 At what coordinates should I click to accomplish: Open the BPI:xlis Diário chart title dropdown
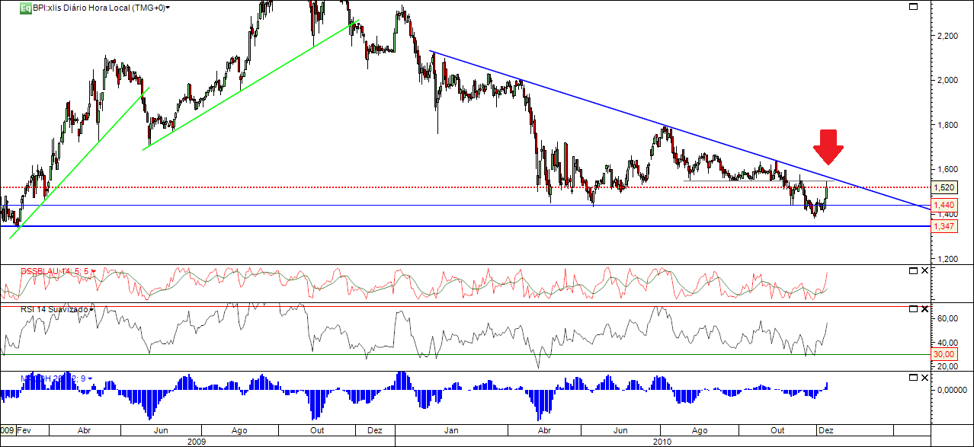pos(168,8)
